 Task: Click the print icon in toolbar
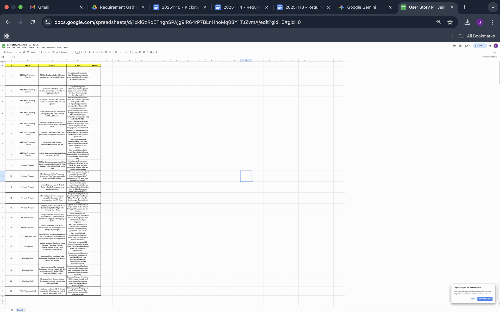pyautogui.click(x=24, y=52)
